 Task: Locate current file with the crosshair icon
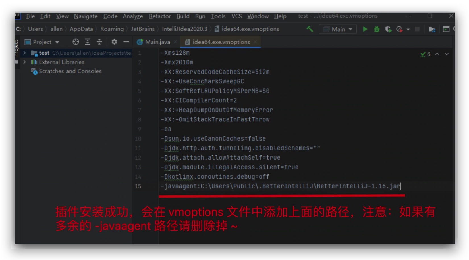click(x=76, y=42)
